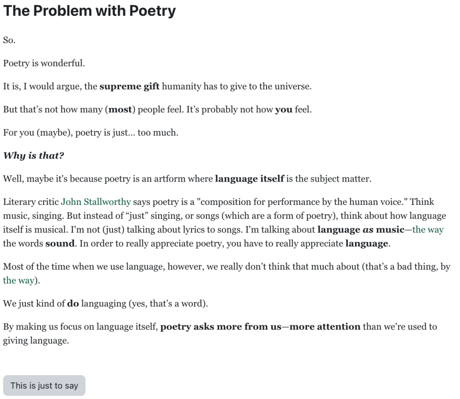460x399 pixels.
Task: Click the bold word "most" in parentheses
Action: 120,110
